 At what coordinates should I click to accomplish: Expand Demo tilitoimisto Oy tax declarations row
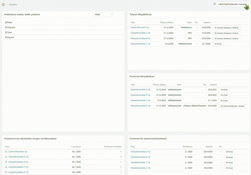6,152
